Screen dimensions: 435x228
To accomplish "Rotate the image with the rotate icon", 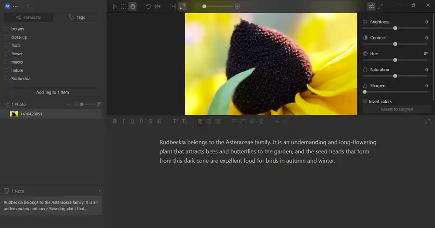I will click(148, 7).
